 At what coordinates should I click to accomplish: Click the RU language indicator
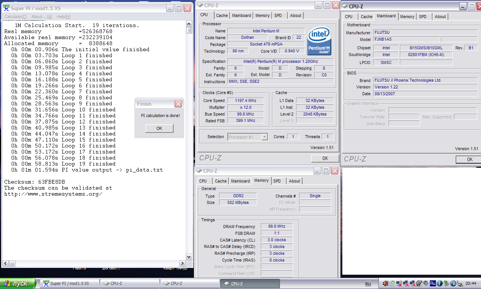[x=368, y=284]
